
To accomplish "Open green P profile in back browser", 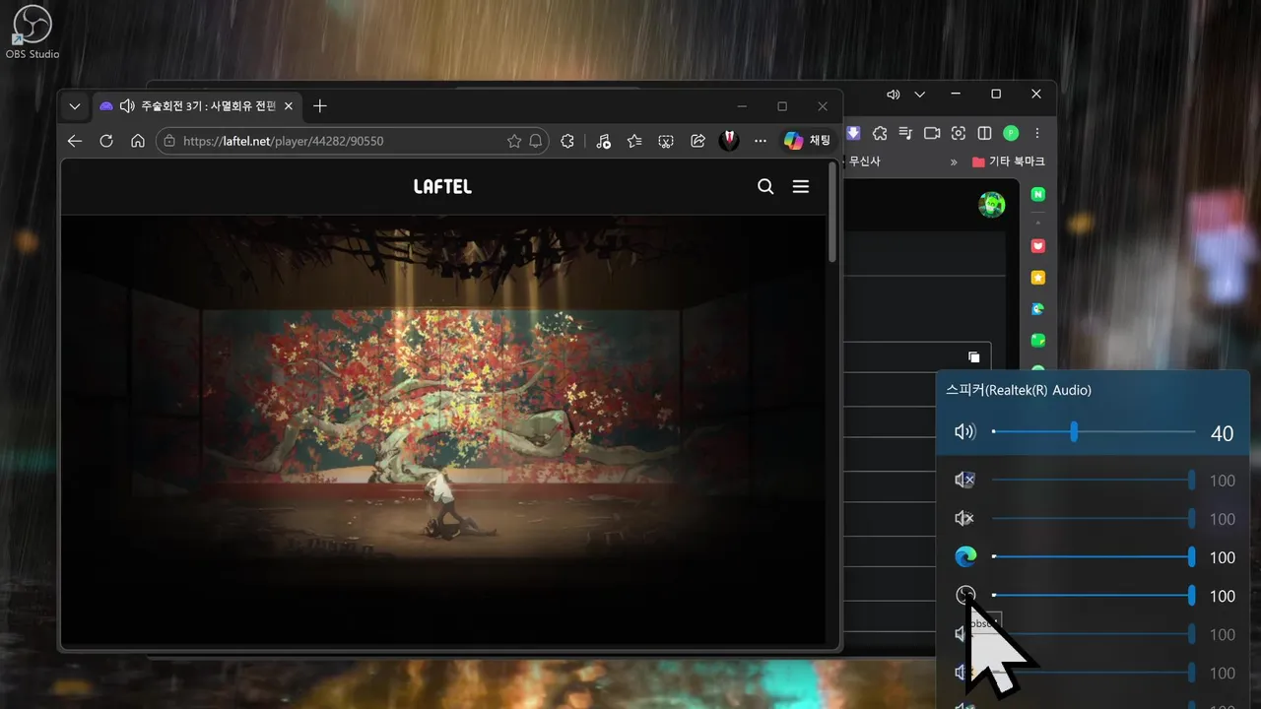I will (1011, 133).
